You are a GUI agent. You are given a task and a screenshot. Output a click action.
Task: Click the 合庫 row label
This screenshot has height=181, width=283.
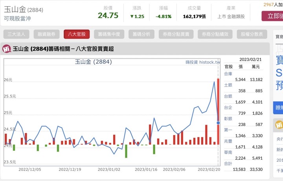228,74
